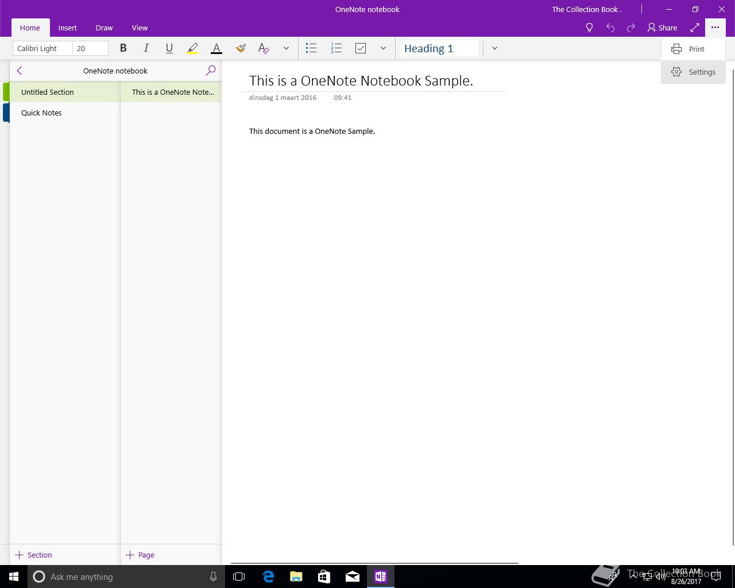Open Task View
735x588 pixels.
pos(239,577)
